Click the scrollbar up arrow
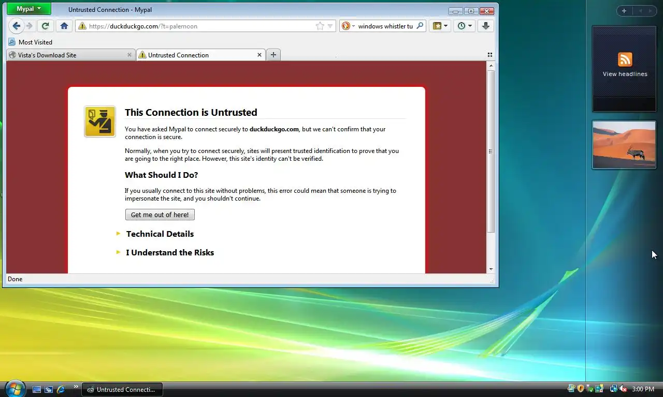663x397 pixels. [491, 65]
